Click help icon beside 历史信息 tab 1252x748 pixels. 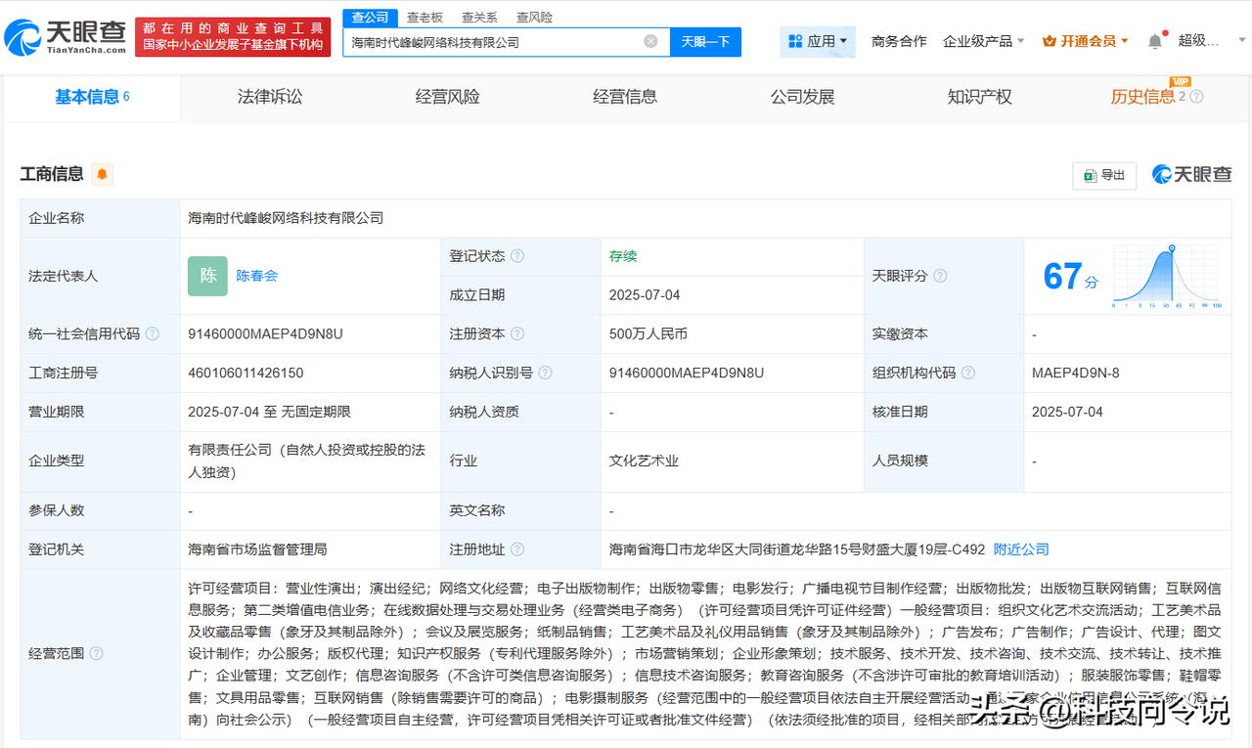[1196, 97]
